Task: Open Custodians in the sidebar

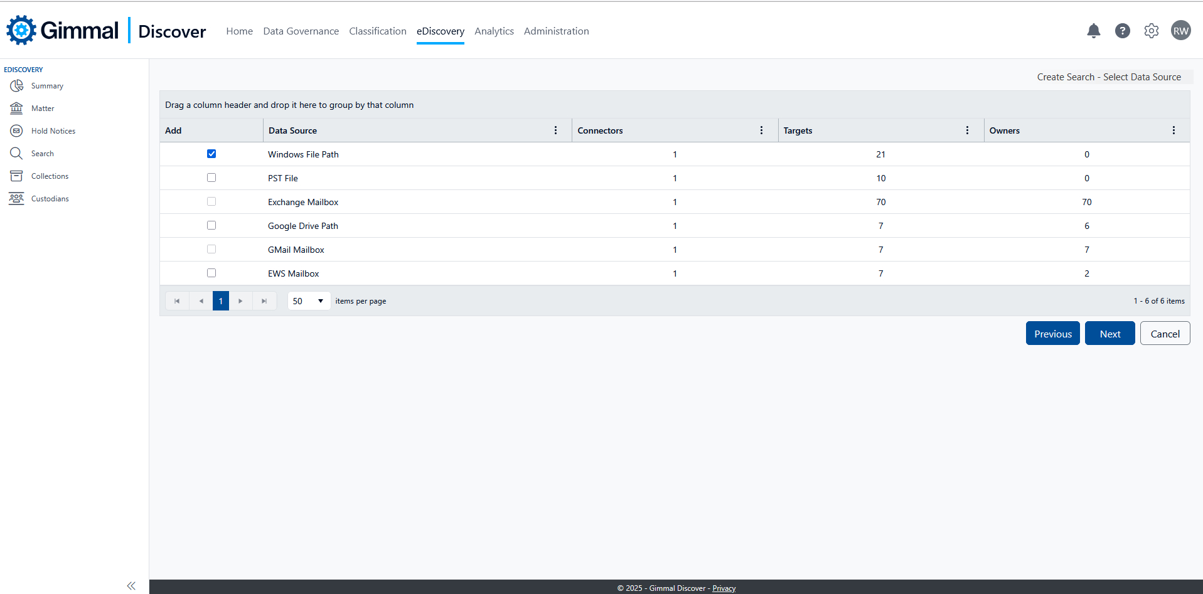Action: (x=50, y=199)
